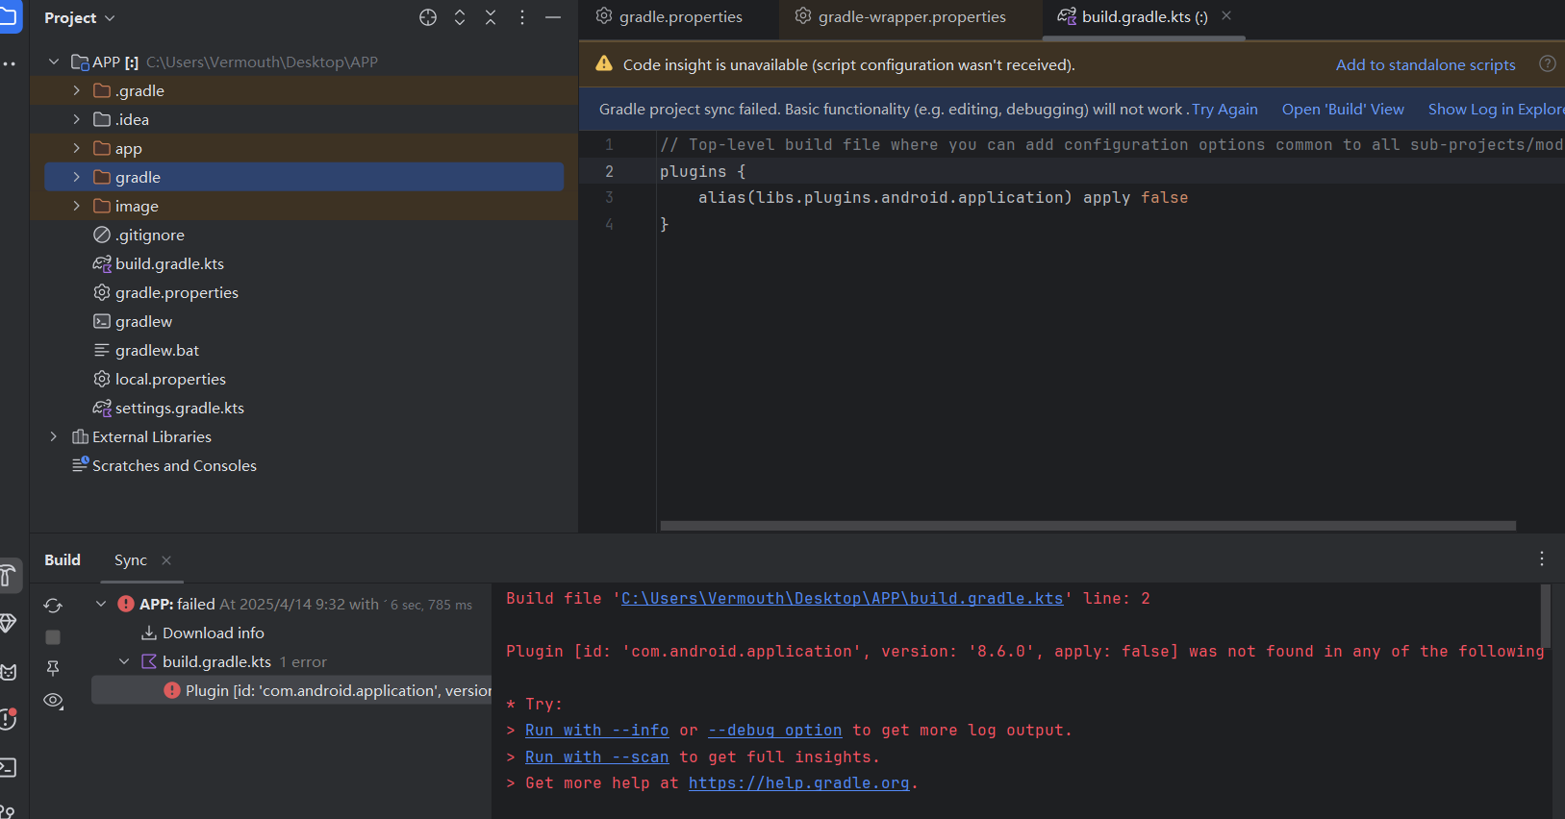Toggle the build view eye filter

coord(54,701)
